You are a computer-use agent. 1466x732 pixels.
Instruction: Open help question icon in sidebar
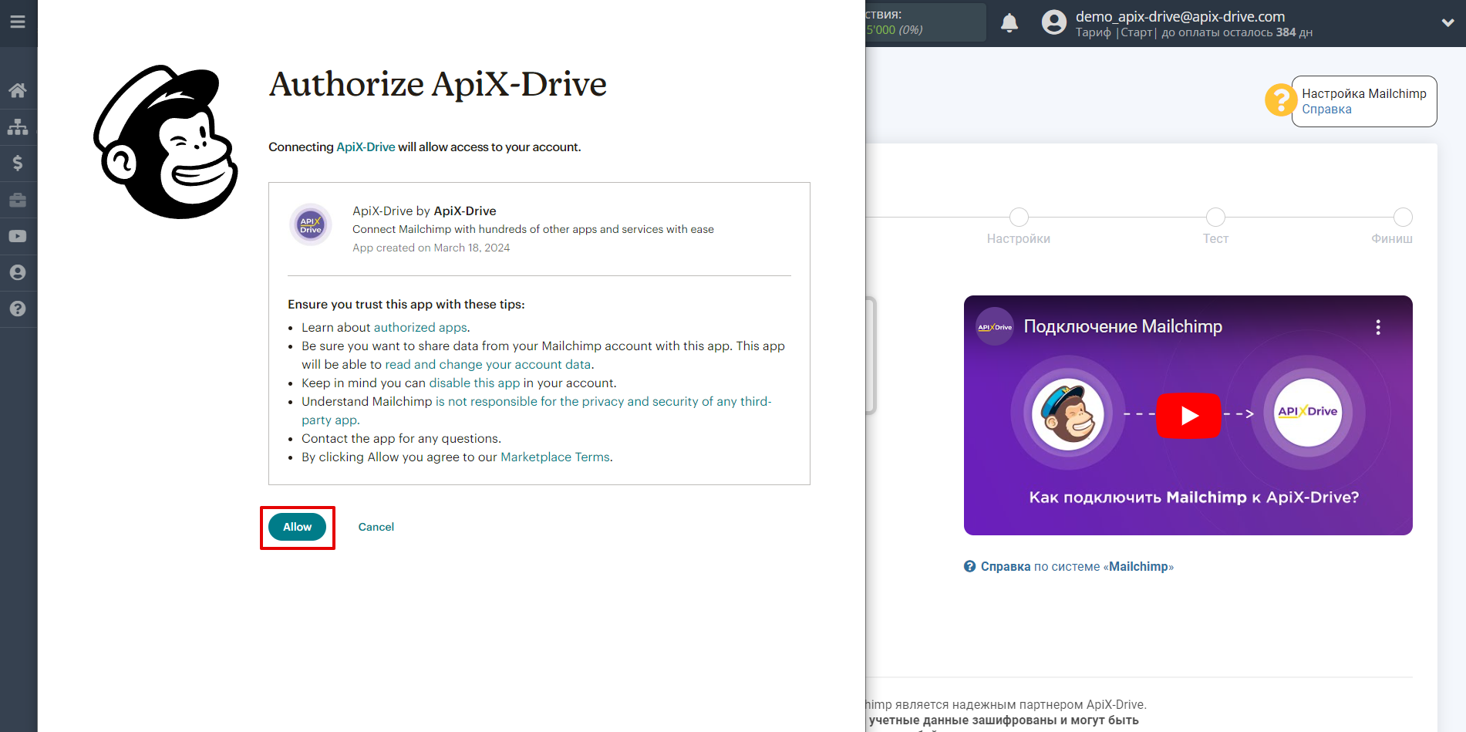[x=18, y=309]
